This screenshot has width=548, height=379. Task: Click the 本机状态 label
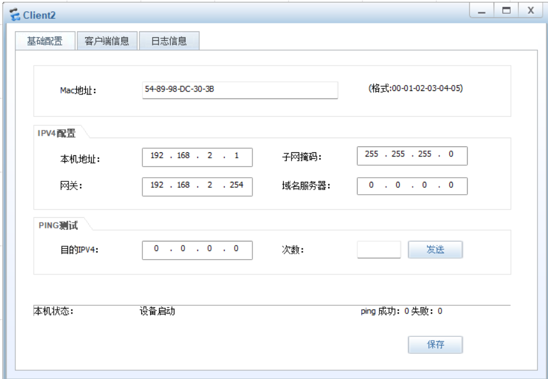[x=53, y=311]
